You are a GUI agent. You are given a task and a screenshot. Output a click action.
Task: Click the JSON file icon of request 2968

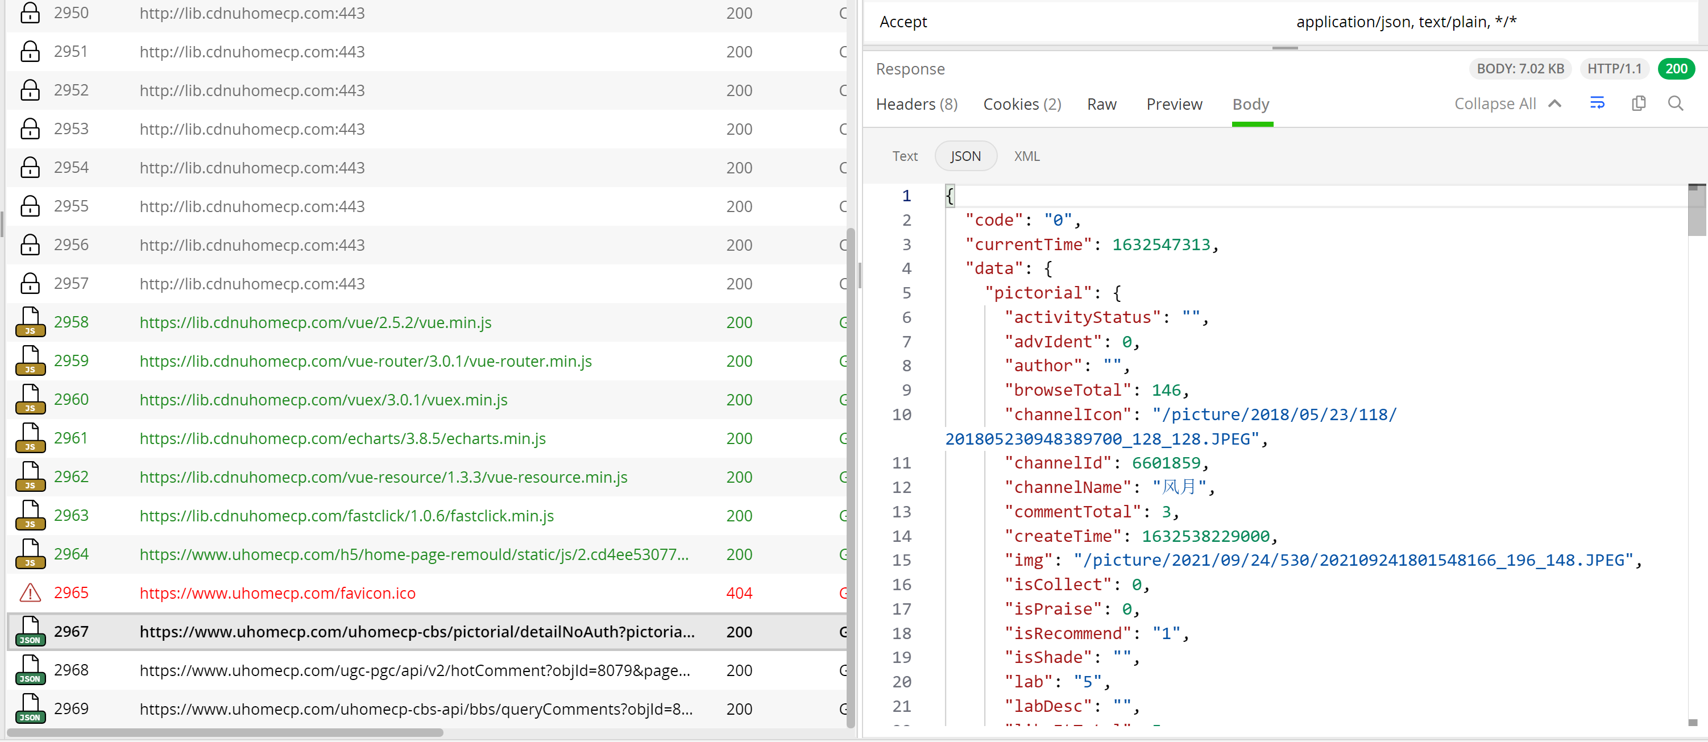[30, 670]
